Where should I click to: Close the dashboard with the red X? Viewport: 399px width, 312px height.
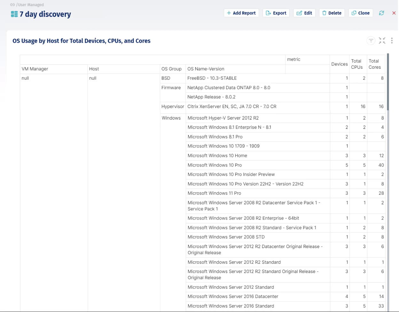394,13
